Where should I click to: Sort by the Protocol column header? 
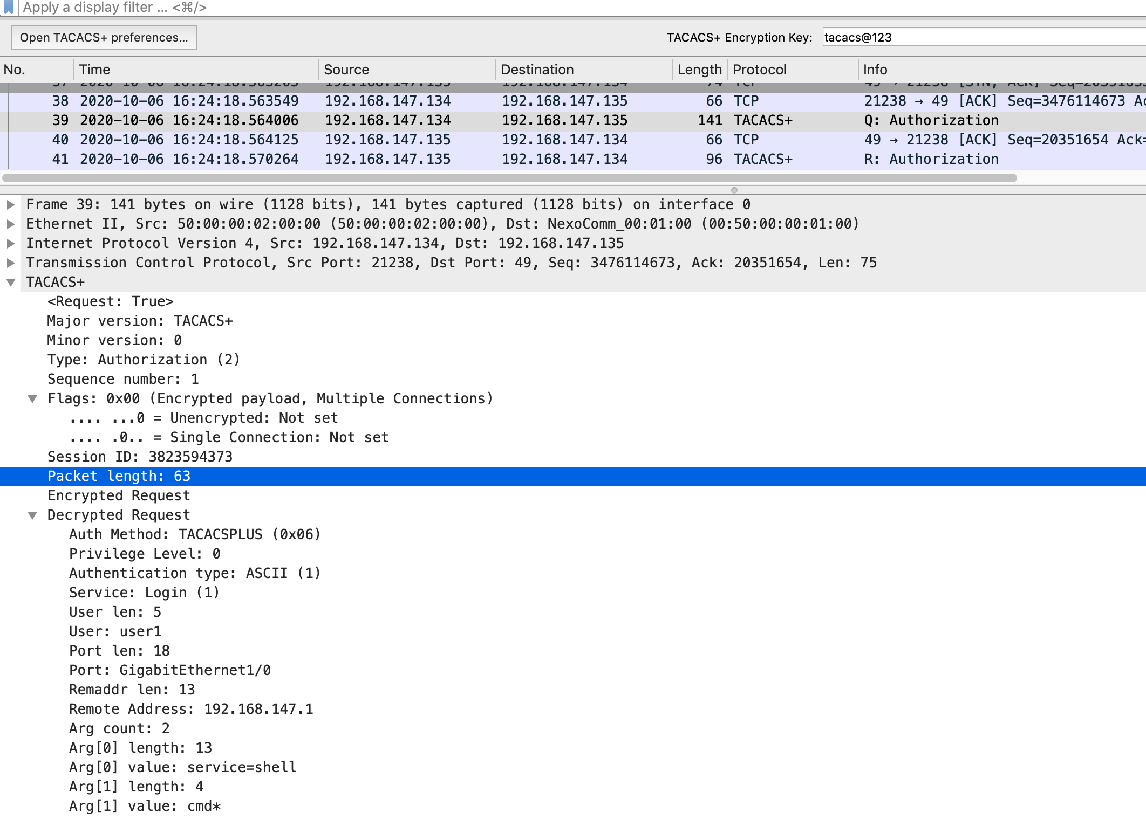point(759,70)
